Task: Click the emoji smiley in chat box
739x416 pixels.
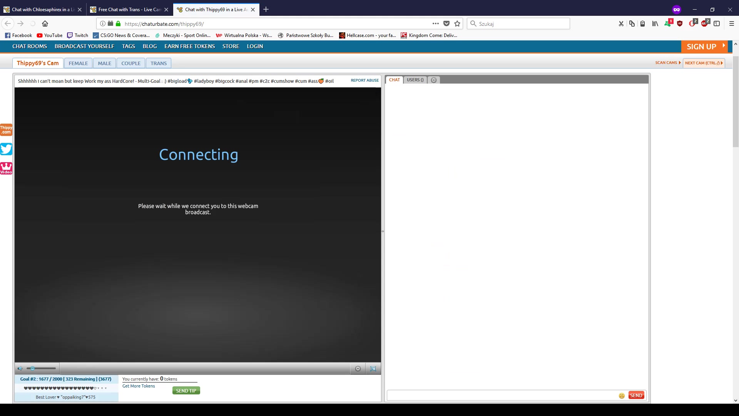Action: coord(622,396)
